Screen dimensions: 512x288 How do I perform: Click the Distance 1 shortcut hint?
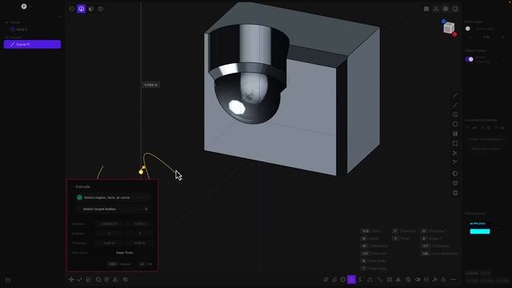pos(434,231)
